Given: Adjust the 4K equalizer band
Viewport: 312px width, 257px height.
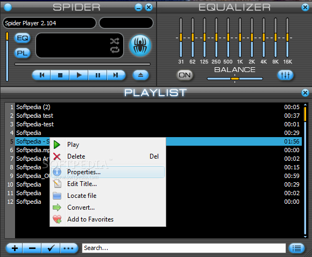Looking at the screenshot, I should click(x=264, y=38).
